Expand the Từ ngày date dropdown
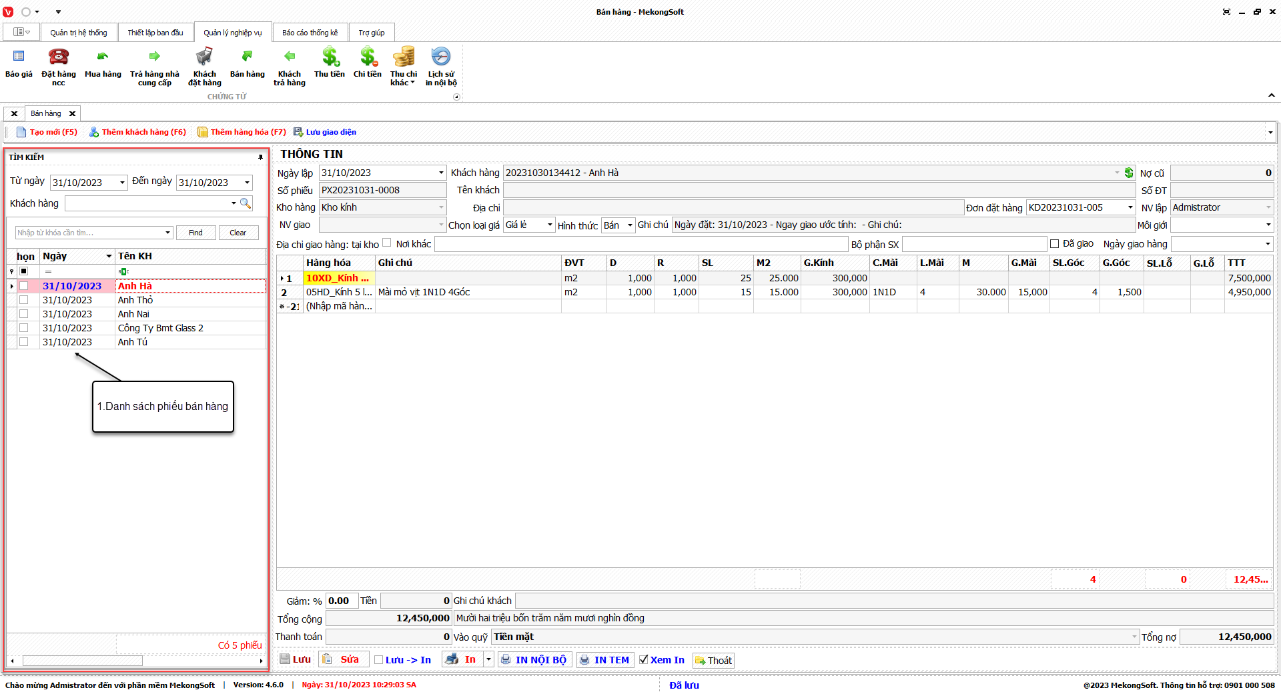This screenshot has height=692, width=1281. (x=122, y=183)
